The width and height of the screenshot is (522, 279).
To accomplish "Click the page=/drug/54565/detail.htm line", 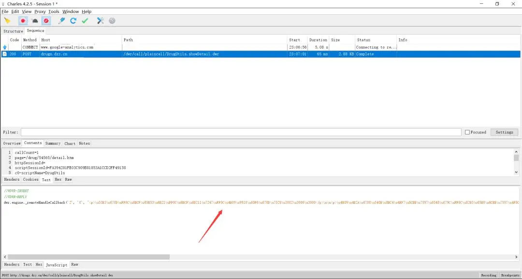I will coord(44,158).
